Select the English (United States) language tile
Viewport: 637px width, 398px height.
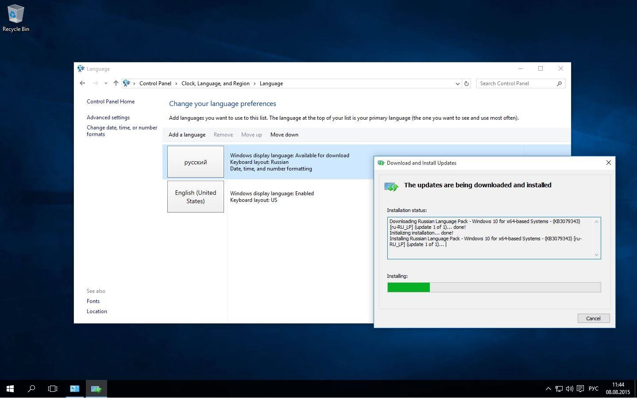[x=196, y=197]
